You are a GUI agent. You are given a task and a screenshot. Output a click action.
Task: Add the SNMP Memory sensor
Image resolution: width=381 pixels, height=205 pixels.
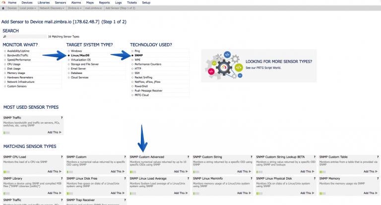[370, 193]
